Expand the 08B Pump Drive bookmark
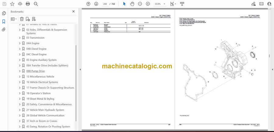The image size is (274, 132). click(x=19, y=71)
